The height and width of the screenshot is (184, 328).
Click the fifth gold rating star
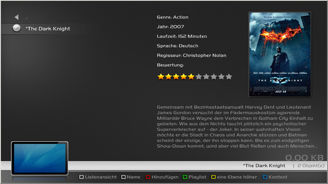tap(191, 76)
